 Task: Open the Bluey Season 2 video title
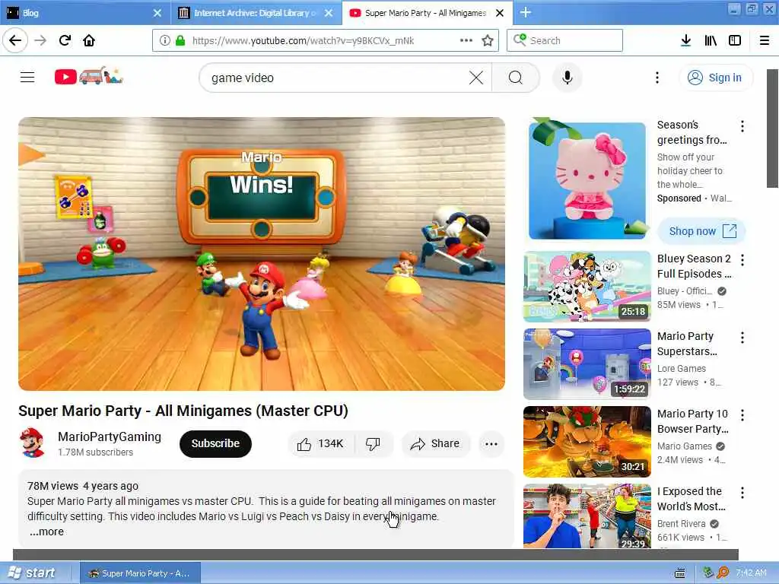[x=694, y=266]
